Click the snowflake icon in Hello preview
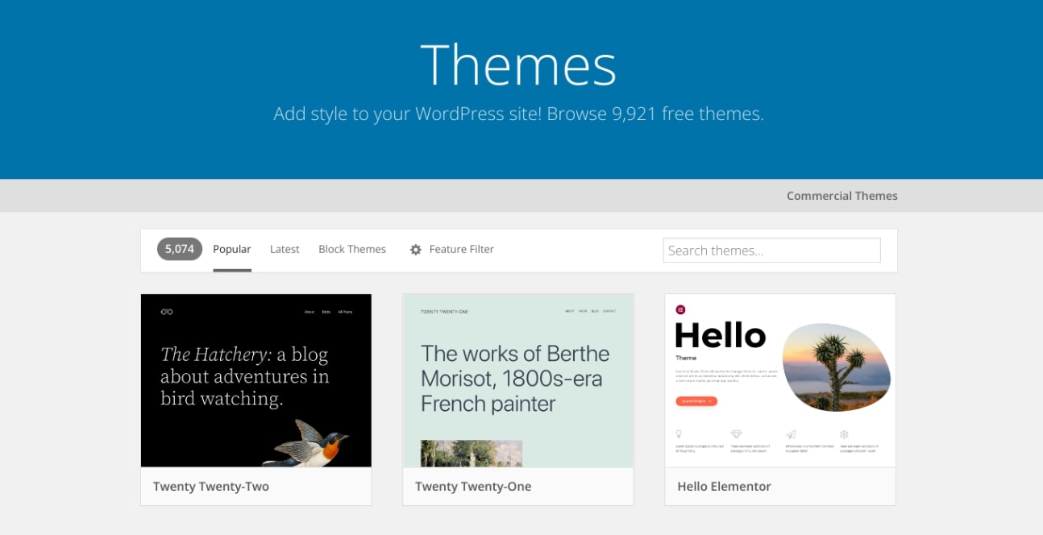This screenshot has width=1043, height=535. click(846, 434)
